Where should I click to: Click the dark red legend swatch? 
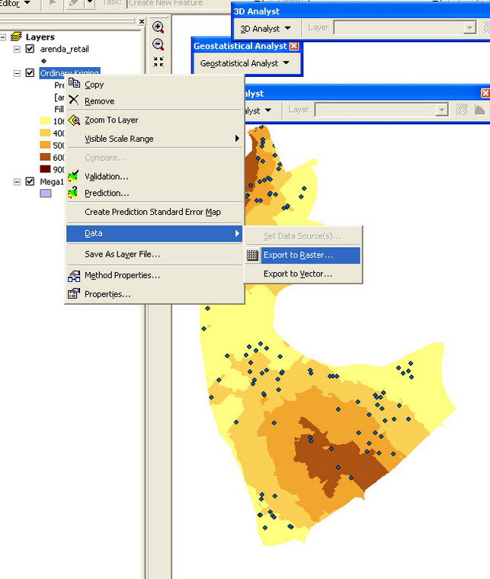coord(45,169)
